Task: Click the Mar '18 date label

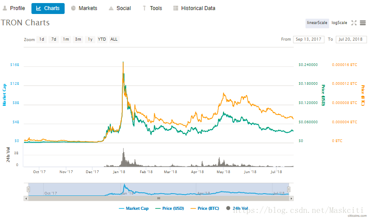Action: [170, 172]
